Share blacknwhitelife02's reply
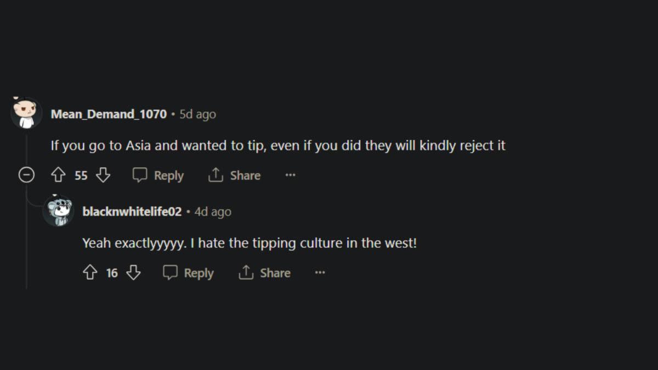The width and height of the screenshot is (658, 370). [265, 273]
